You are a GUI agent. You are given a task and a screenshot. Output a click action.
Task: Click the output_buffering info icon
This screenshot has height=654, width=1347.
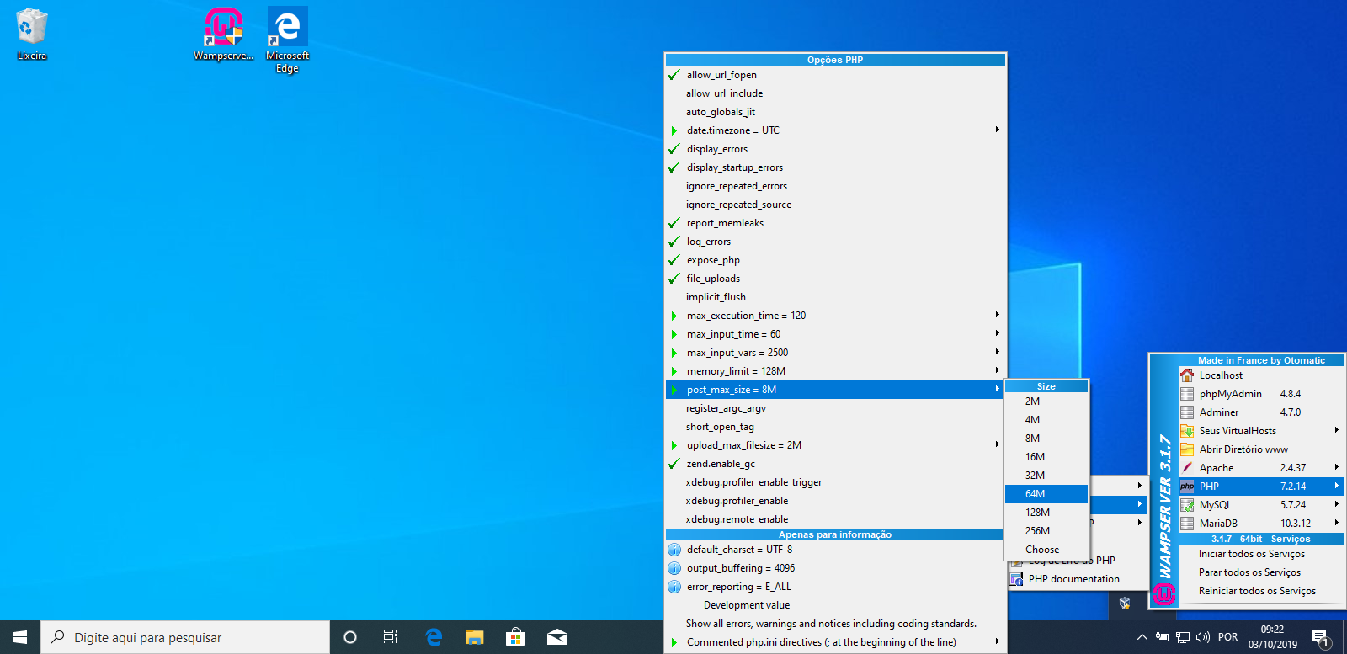pyautogui.click(x=674, y=568)
